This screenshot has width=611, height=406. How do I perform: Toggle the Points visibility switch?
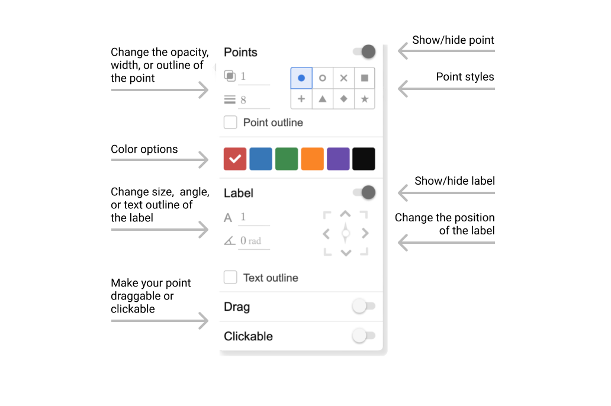365,52
